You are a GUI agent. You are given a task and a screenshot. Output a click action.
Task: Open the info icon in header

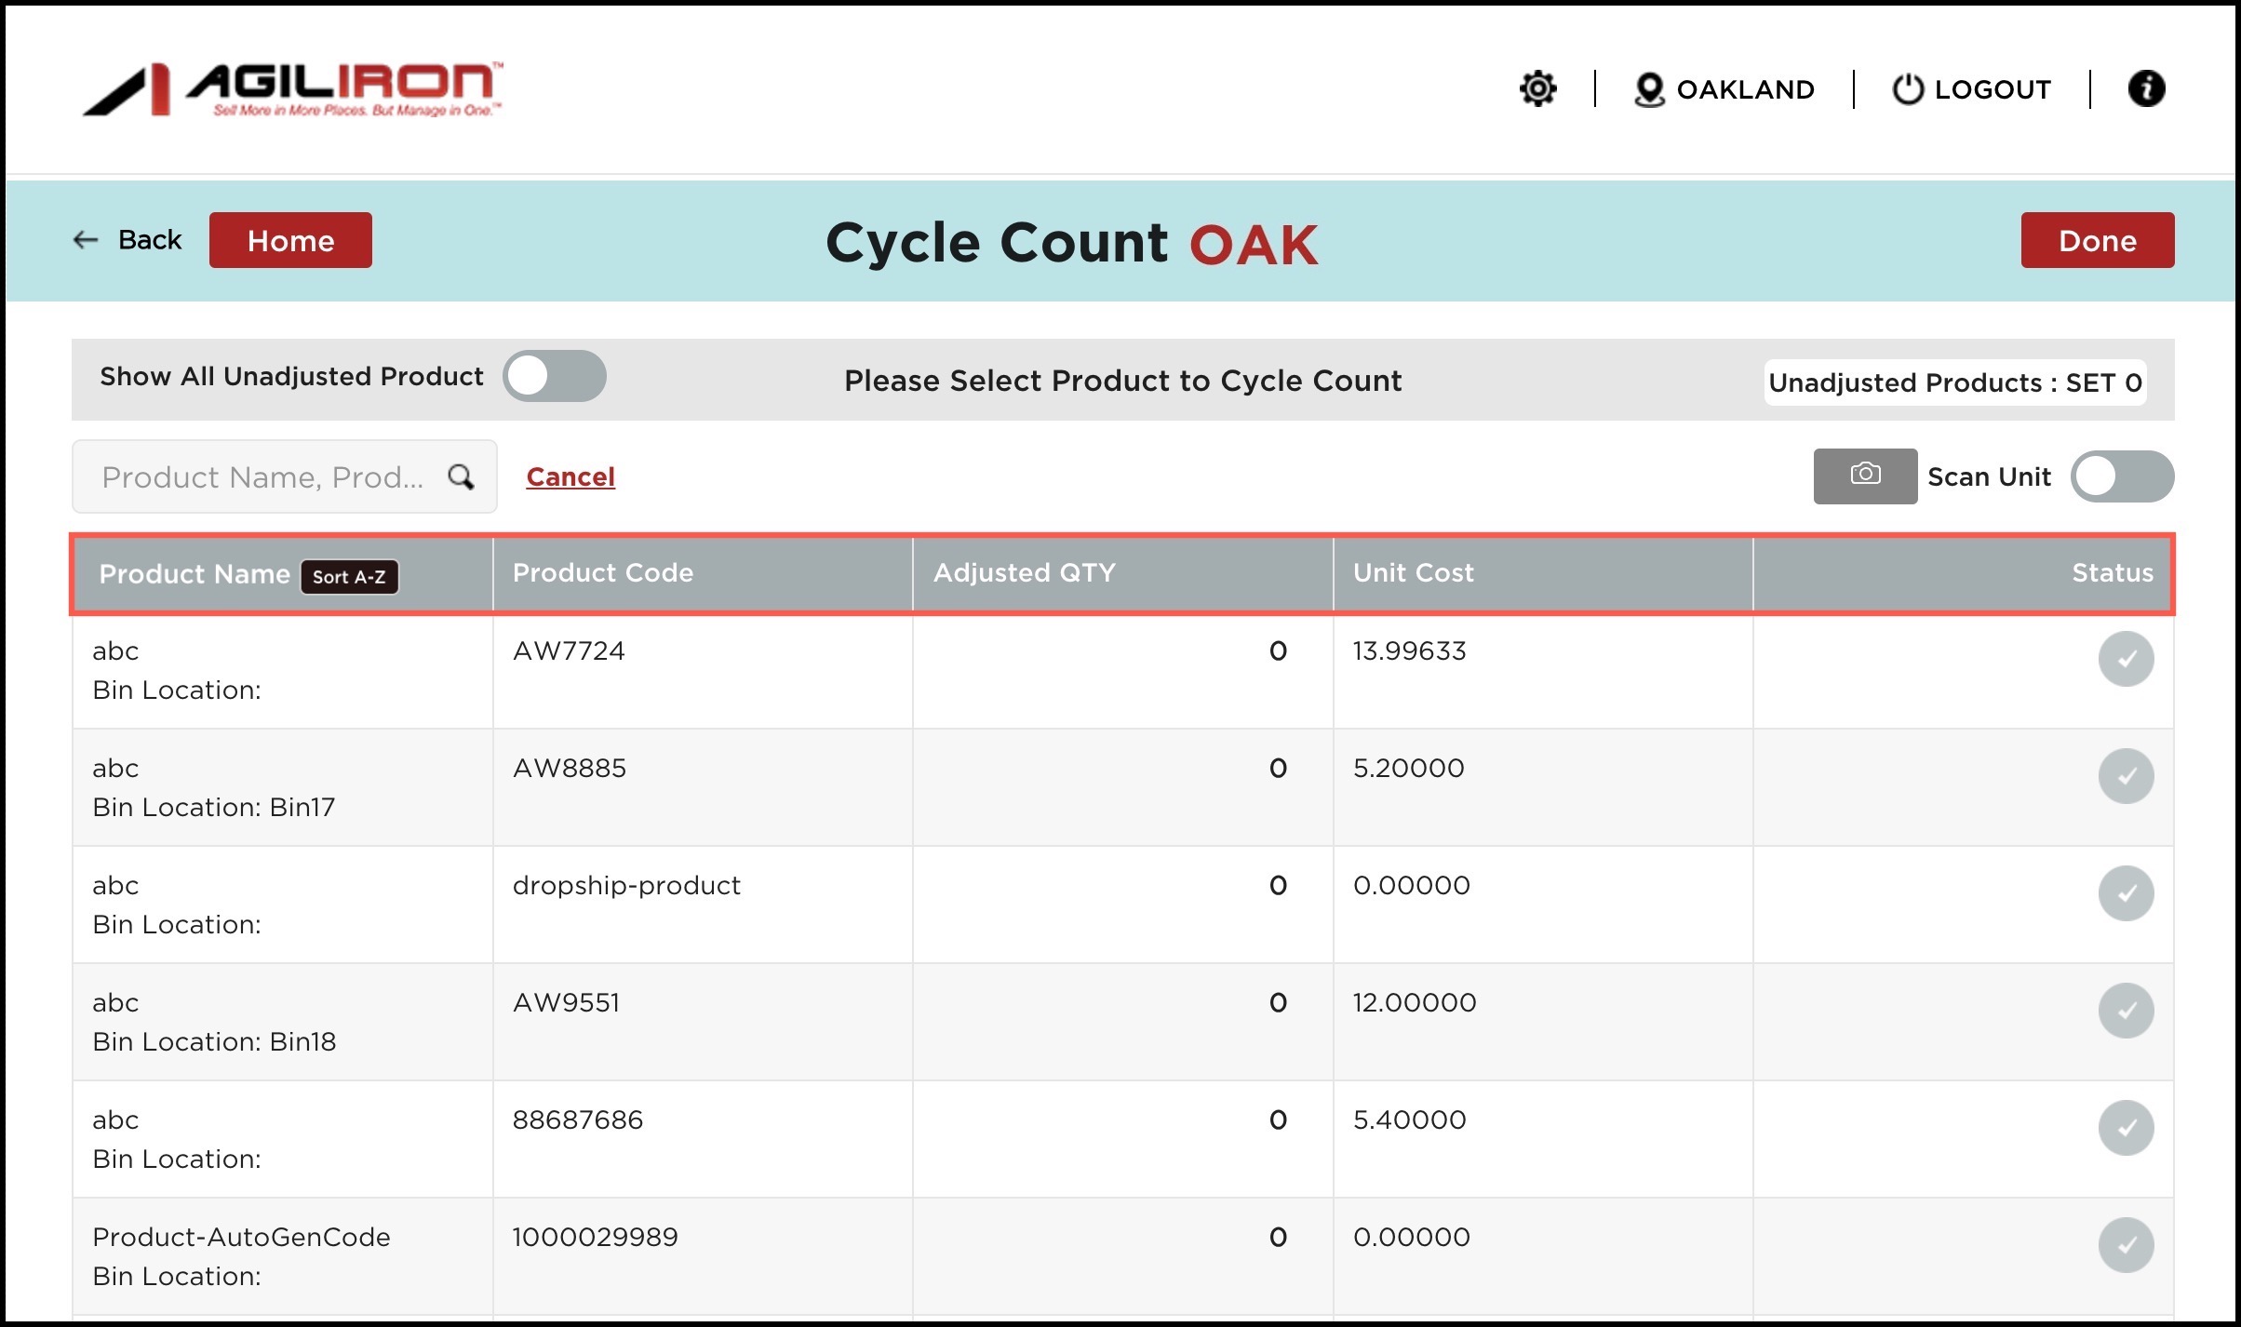click(x=2146, y=89)
